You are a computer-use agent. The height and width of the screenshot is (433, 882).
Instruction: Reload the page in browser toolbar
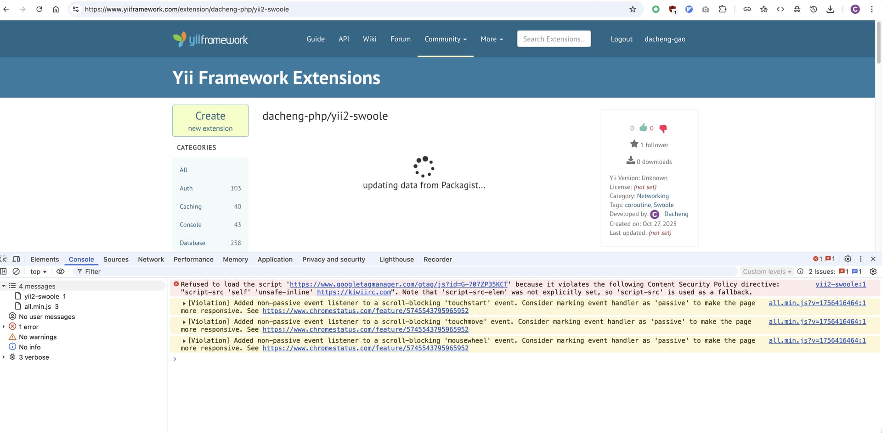(39, 9)
